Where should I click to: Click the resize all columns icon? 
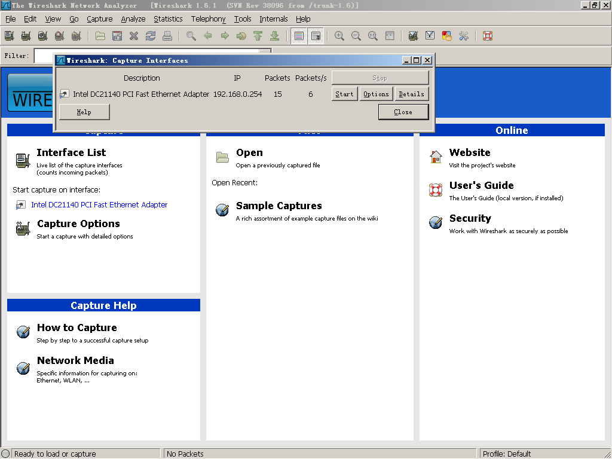coord(390,36)
